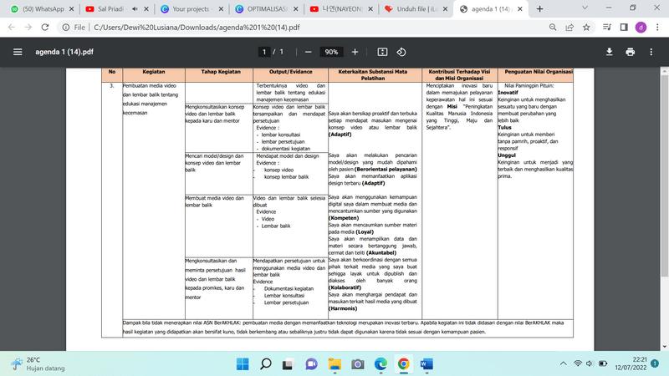Click the fit to page icon
Image resolution: width=669 pixels, height=376 pixels.
[x=382, y=52]
